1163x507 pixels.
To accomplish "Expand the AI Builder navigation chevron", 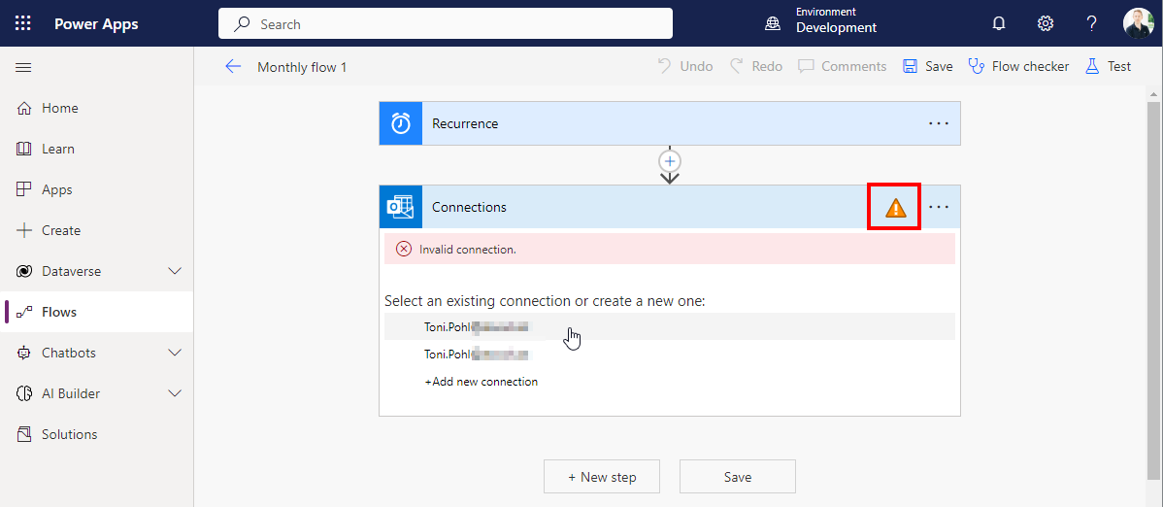I will (x=175, y=393).
